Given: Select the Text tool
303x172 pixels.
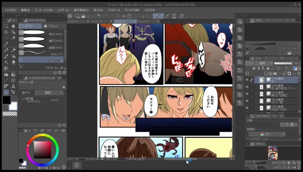Looking at the screenshot, I should 13,86.
